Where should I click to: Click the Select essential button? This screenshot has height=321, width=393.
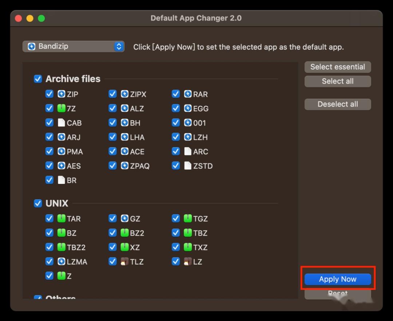[x=337, y=67]
